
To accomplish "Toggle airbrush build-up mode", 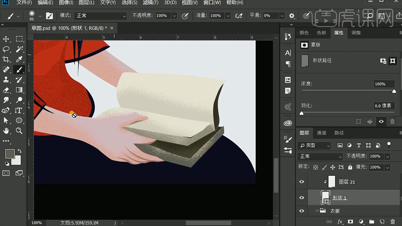I will [239, 16].
